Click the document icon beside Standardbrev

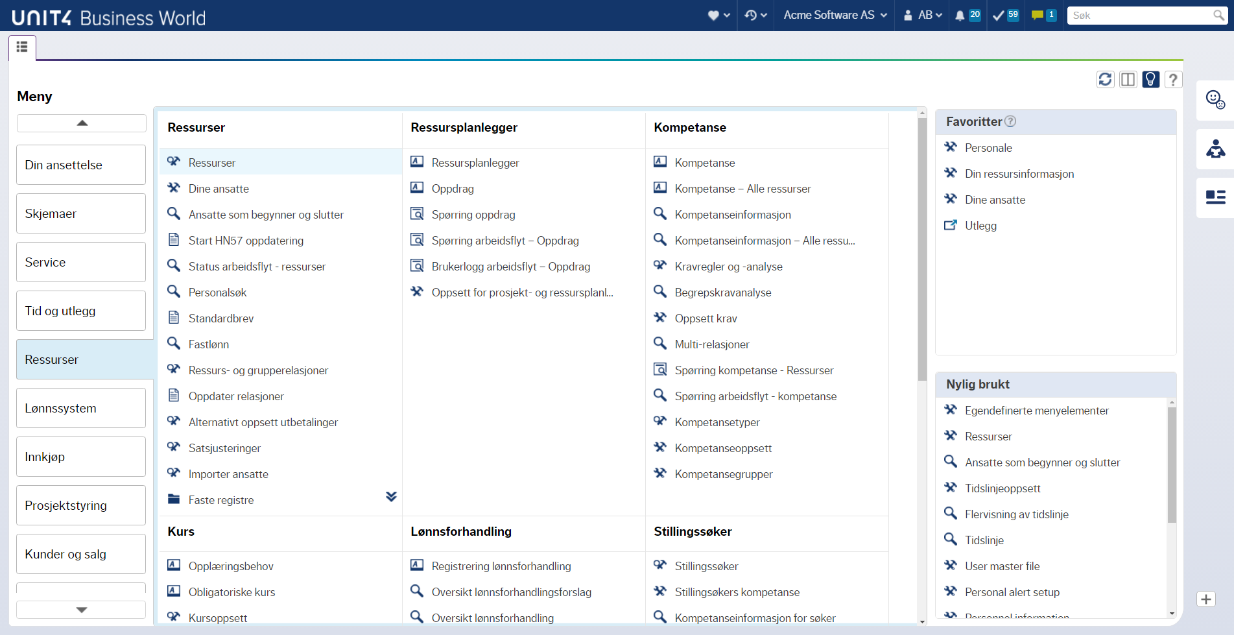(x=174, y=317)
